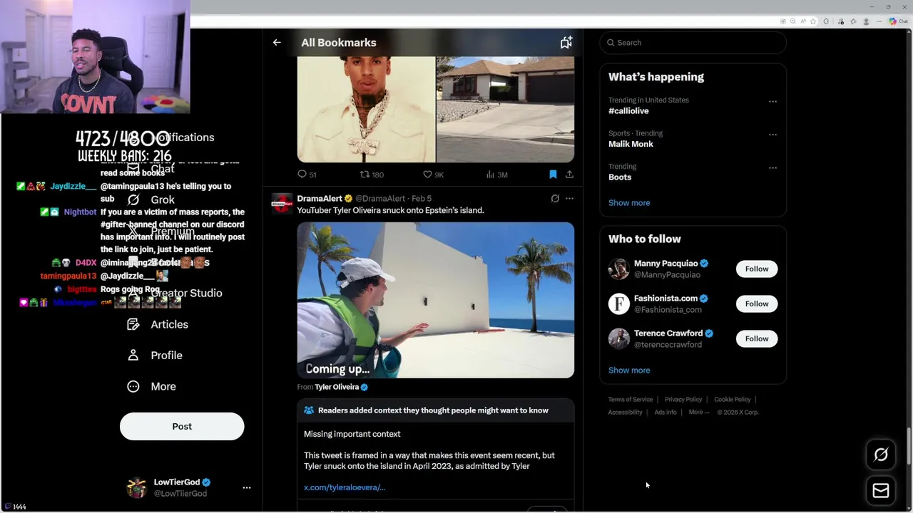Open Terms of Service link
Screen dimensions: 913x513
click(631, 400)
